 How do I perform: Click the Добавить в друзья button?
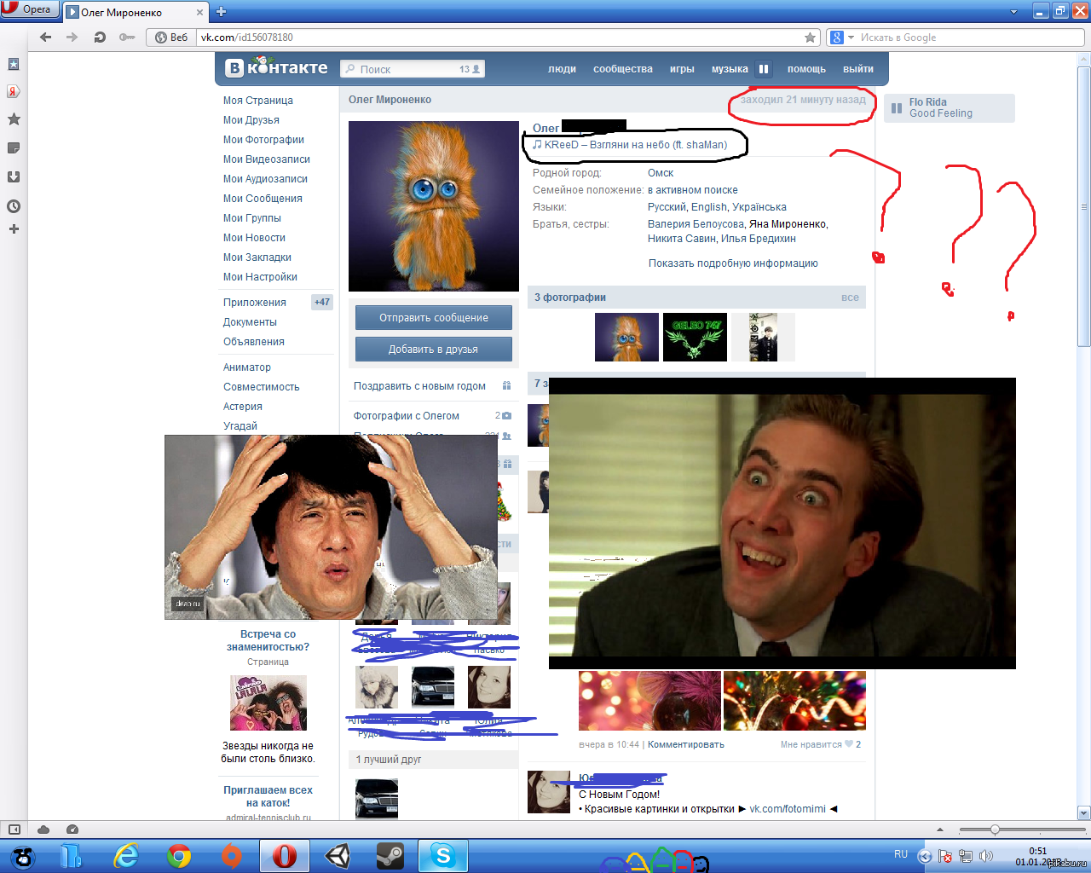pyautogui.click(x=434, y=349)
